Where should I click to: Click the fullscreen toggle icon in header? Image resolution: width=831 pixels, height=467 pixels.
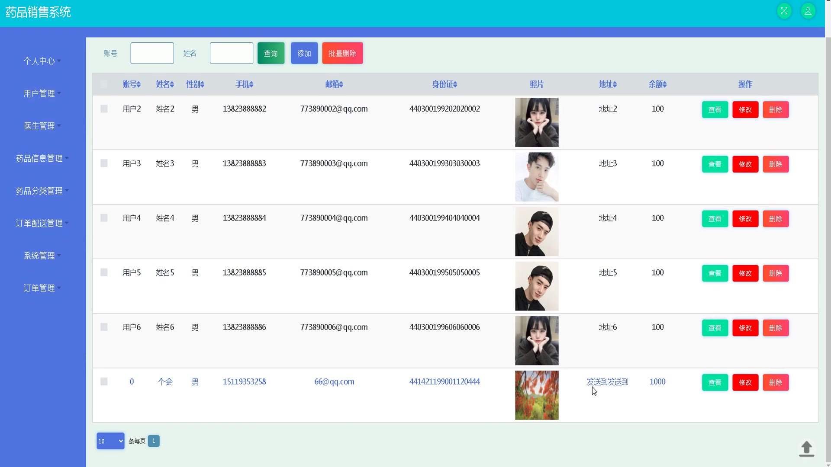point(784,11)
